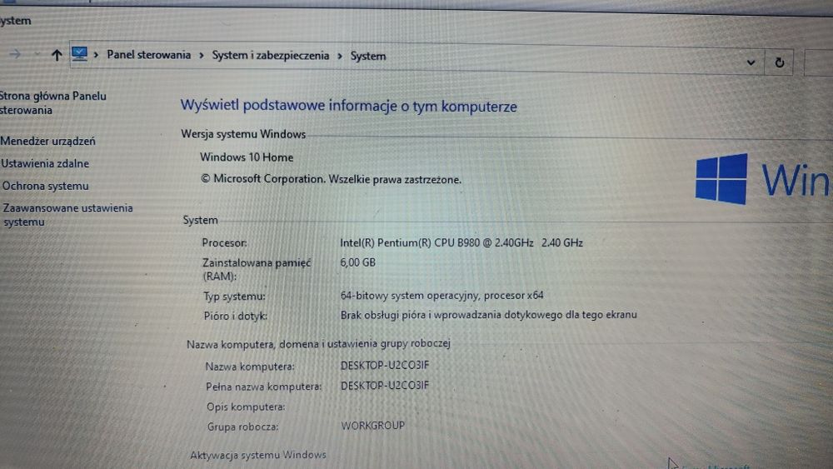Click the Microsoft Corporation copyright line
The height and width of the screenshot is (469, 833).
(x=331, y=179)
